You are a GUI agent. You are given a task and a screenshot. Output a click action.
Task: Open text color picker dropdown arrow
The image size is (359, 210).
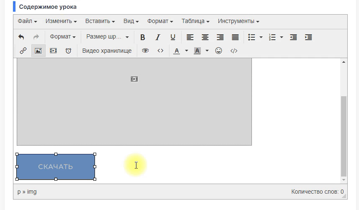186,51
